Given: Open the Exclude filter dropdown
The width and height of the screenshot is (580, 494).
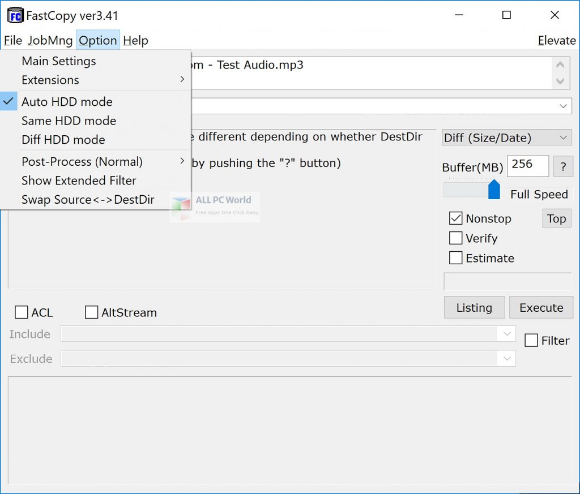Looking at the screenshot, I should pos(507,358).
